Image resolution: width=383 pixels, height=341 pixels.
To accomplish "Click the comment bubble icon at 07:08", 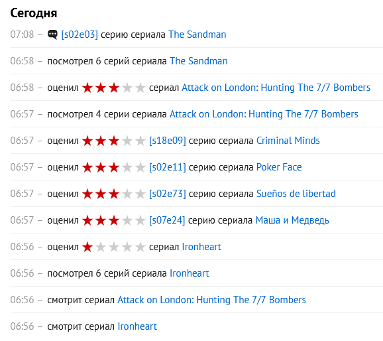I will click(x=52, y=34).
